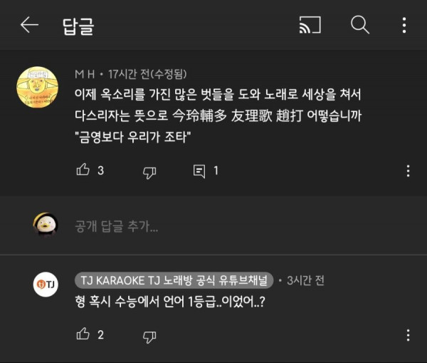Image resolution: width=427 pixels, height=363 pixels.
Task: Tap the like count 3
Action: [x=100, y=171]
